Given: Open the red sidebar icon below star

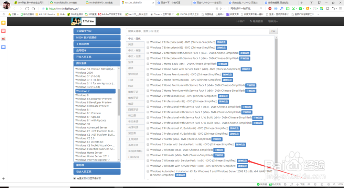Looking at the screenshot, I should pyautogui.click(x=3, y=31).
